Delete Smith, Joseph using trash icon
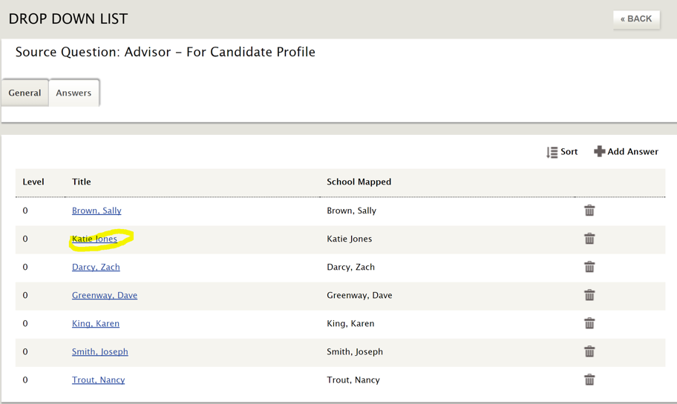 589,351
